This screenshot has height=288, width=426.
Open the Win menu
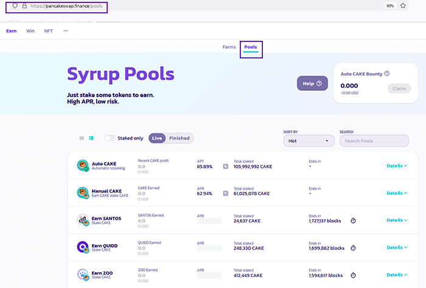point(30,31)
